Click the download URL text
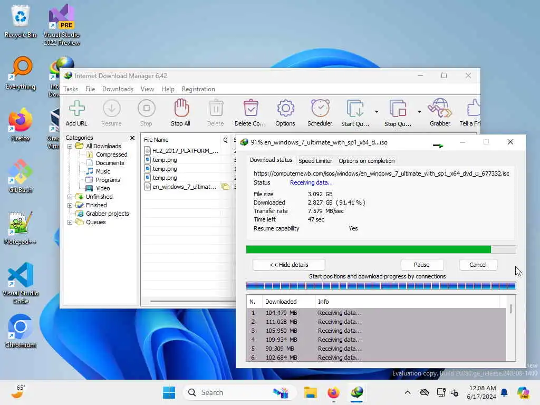The height and width of the screenshot is (405, 540). click(x=381, y=173)
